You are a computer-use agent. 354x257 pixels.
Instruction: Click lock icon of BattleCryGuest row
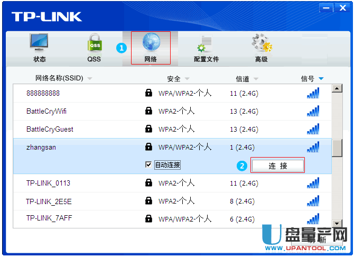148,128
